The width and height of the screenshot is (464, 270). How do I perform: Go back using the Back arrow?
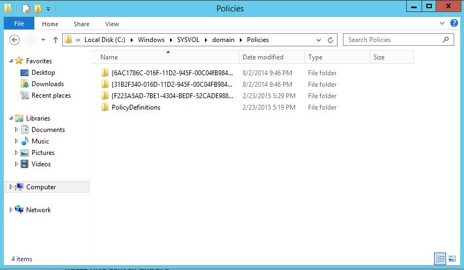(x=14, y=40)
